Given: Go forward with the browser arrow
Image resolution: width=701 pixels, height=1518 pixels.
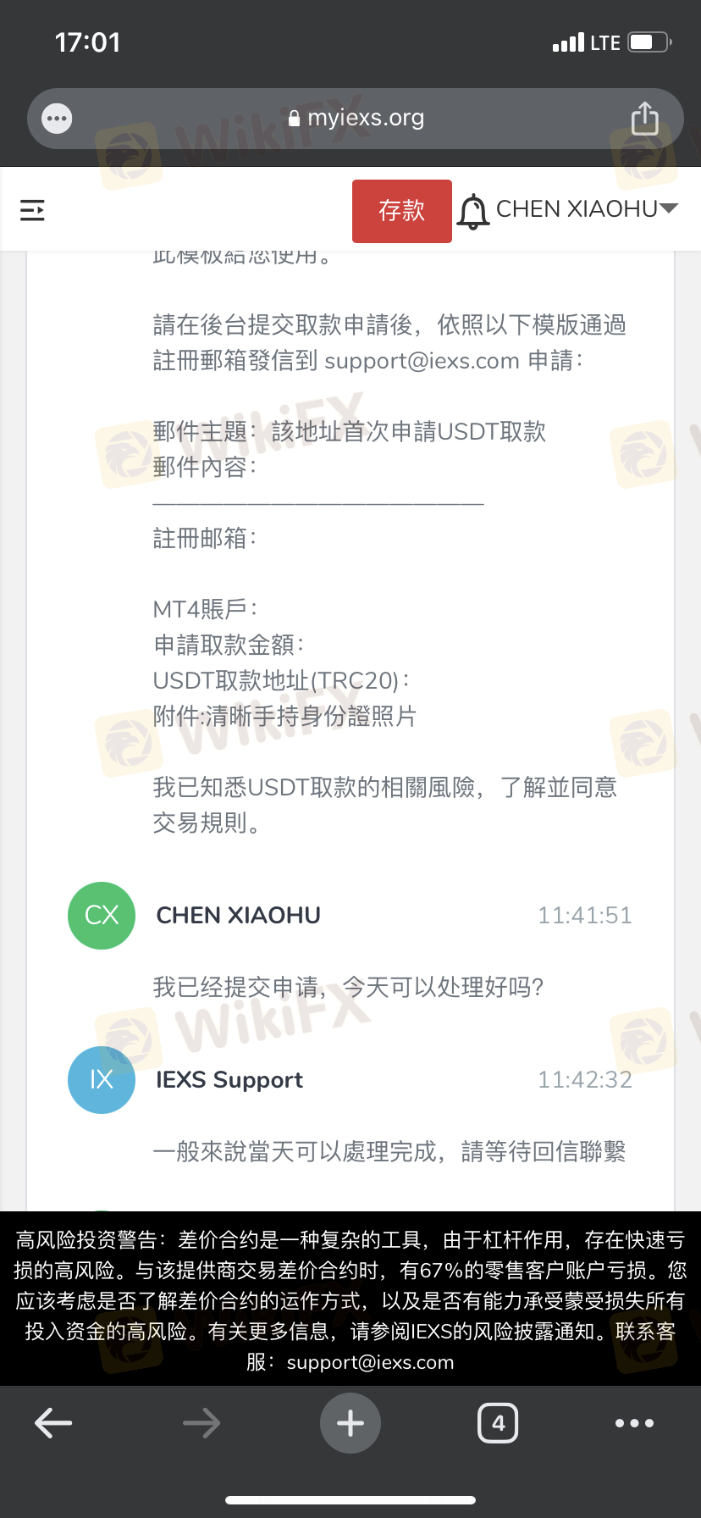Looking at the screenshot, I should point(201,1423).
